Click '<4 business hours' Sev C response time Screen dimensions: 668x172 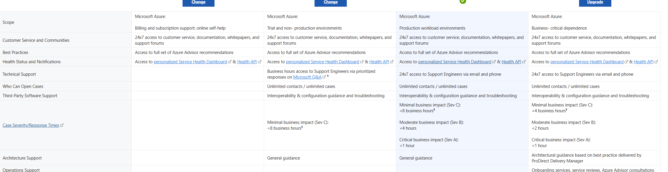point(549,111)
